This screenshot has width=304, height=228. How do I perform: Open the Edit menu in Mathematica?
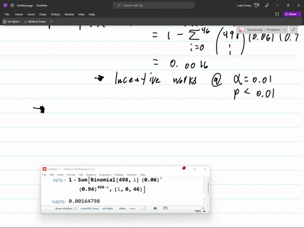52,175
